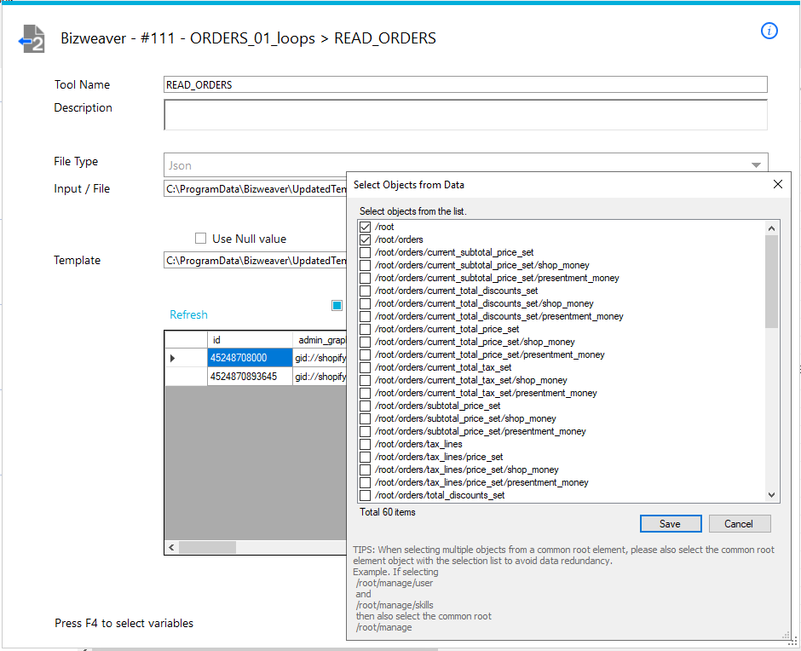This screenshot has height=651, width=801.
Task: Click the Total 60 items label
Action: (x=387, y=512)
